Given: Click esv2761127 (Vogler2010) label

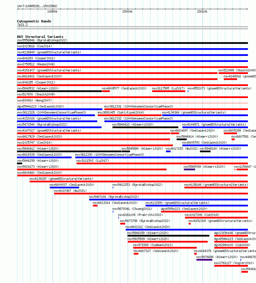Looking at the screenshot, I should [x=234, y=263].
